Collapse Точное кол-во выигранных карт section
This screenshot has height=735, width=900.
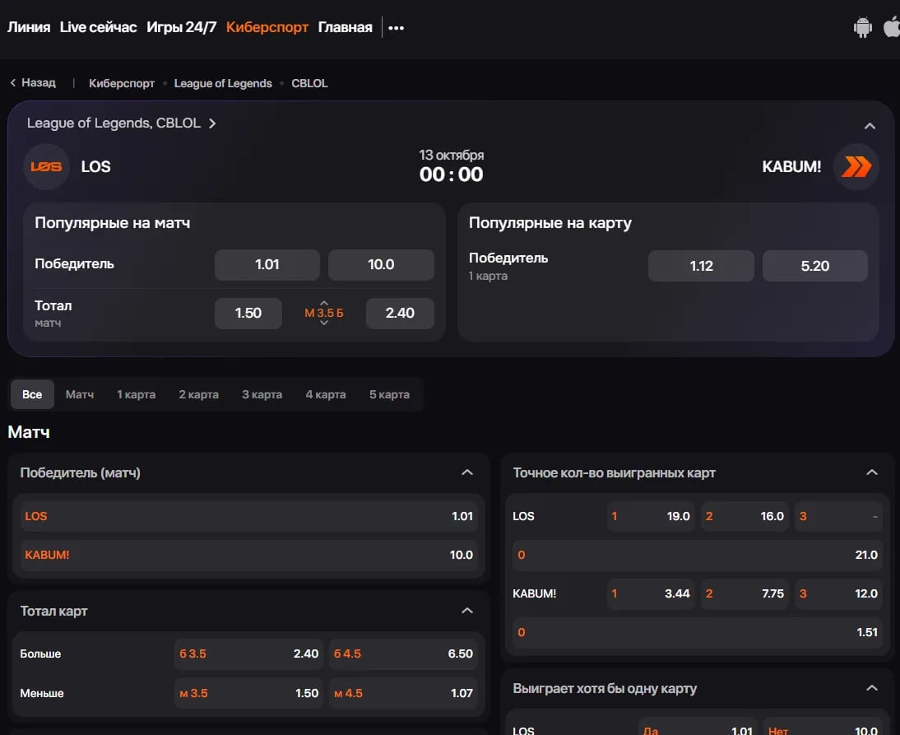(871, 472)
